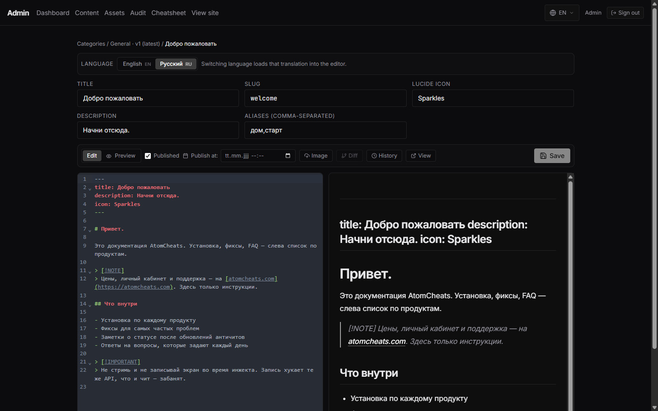Go to the Assets section
The height and width of the screenshot is (411, 658).
[114, 13]
